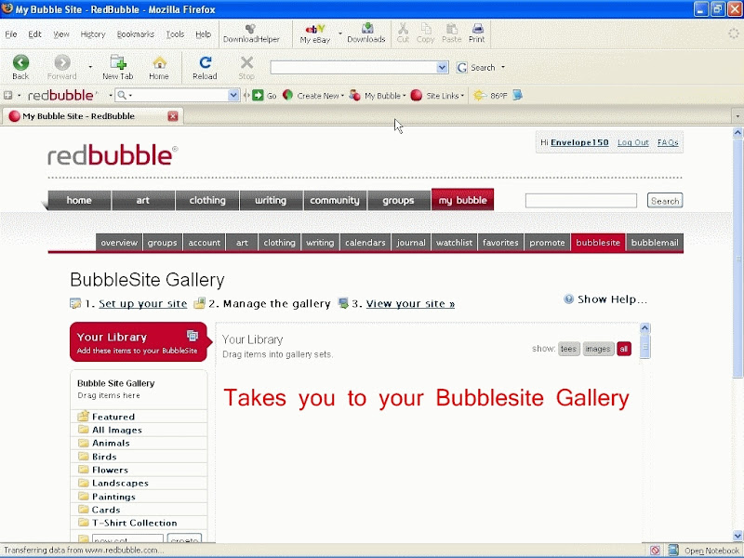
Task: Click the Cut toolbar icon
Action: (x=403, y=33)
